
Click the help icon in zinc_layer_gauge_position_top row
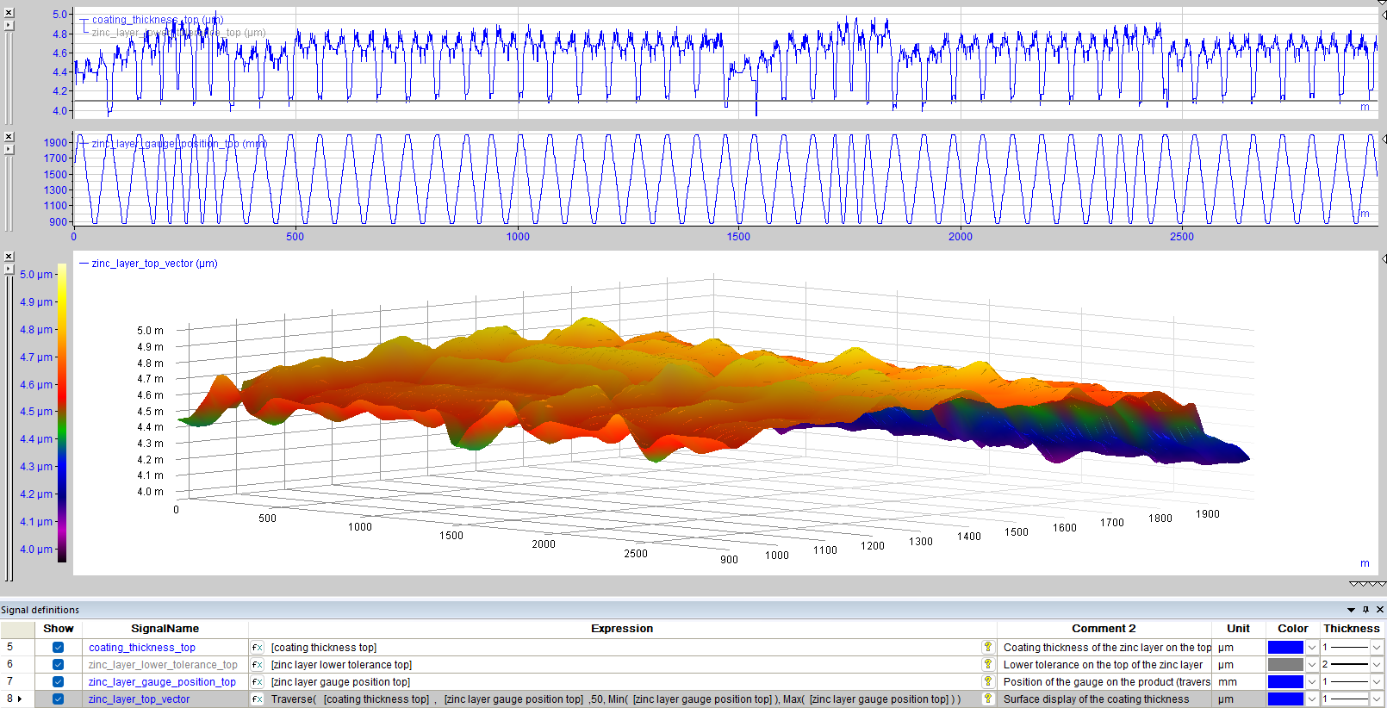tap(987, 682)
